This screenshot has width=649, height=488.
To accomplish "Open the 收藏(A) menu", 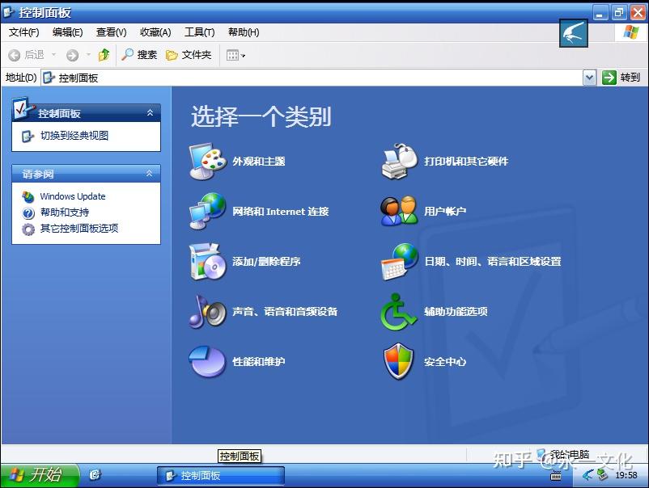I will 155,32.
